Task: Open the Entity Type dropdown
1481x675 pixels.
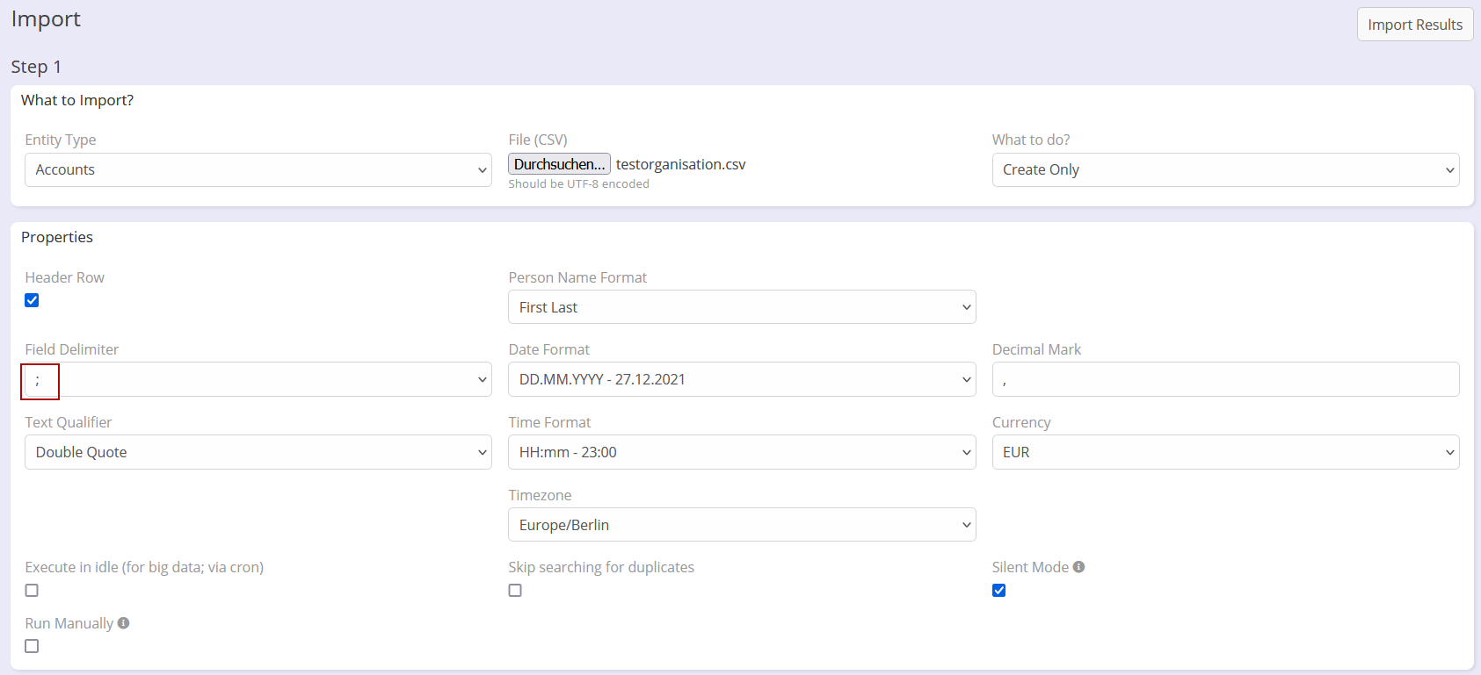Action: (258, 170)
